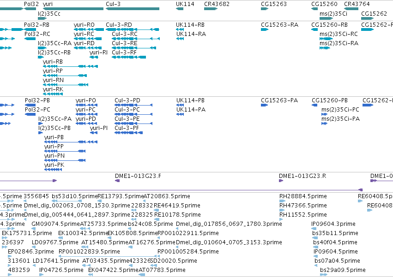393x277 pixels.
Task: Select transcript yuri-RI
Action: click(98, 53)
